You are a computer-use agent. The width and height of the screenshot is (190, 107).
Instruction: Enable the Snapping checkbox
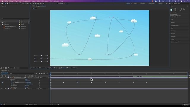coord(58,4)
